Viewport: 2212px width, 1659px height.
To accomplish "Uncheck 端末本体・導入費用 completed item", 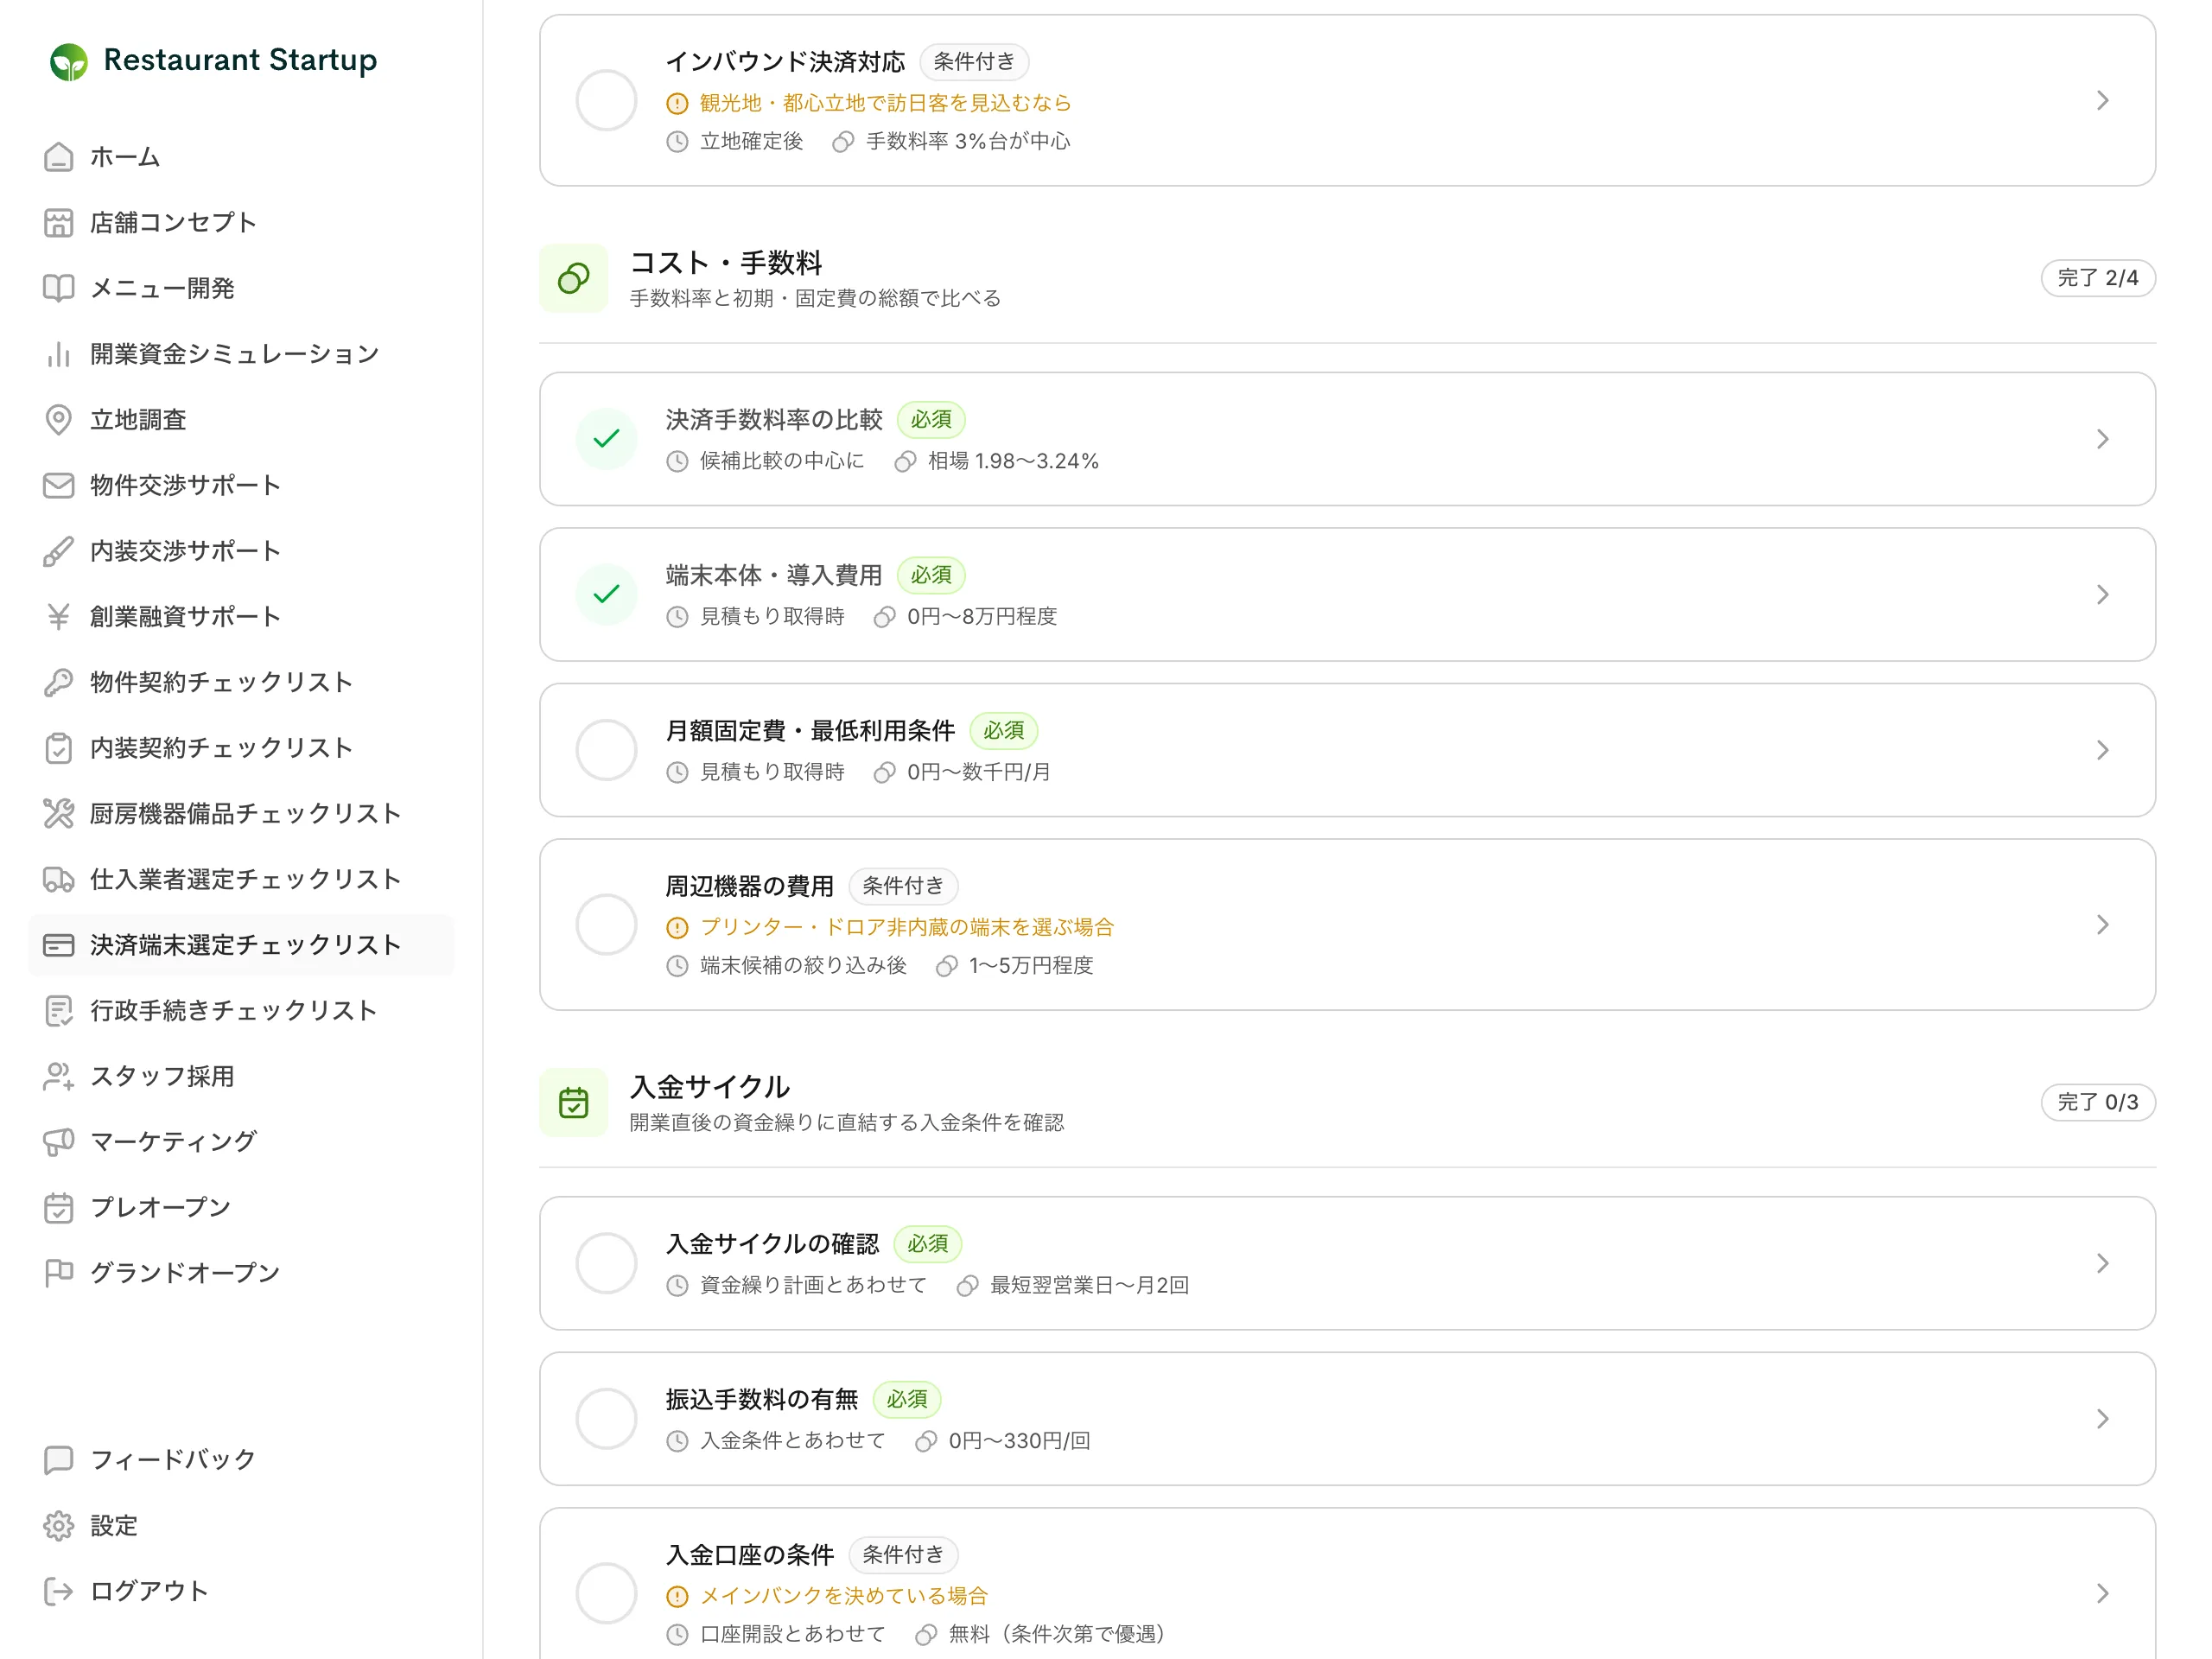I will (x=606, y=594).
